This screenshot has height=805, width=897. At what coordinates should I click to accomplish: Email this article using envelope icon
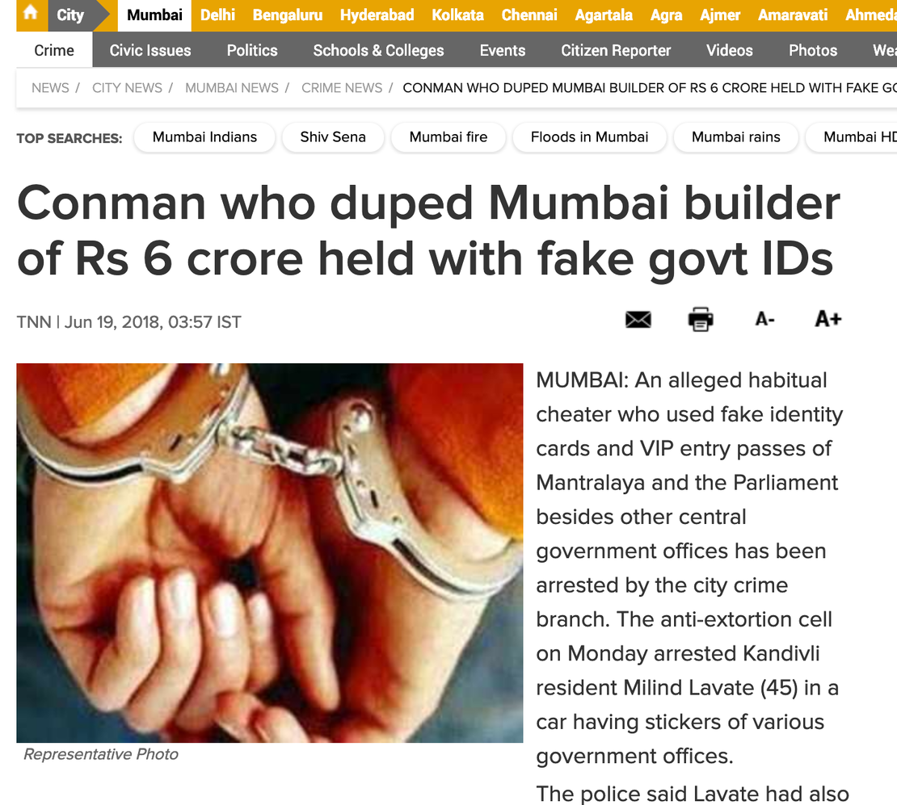638,319
